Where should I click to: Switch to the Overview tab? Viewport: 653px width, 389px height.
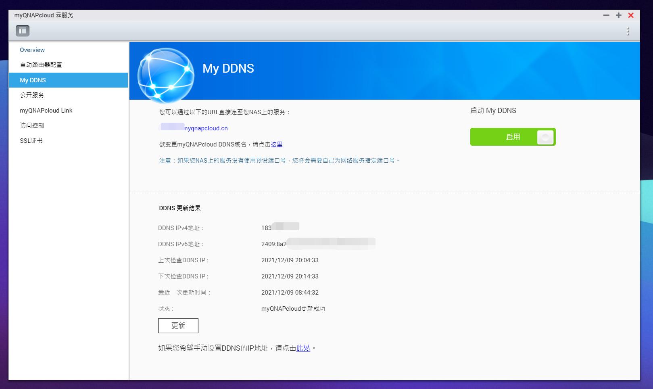tap(32, 50)
